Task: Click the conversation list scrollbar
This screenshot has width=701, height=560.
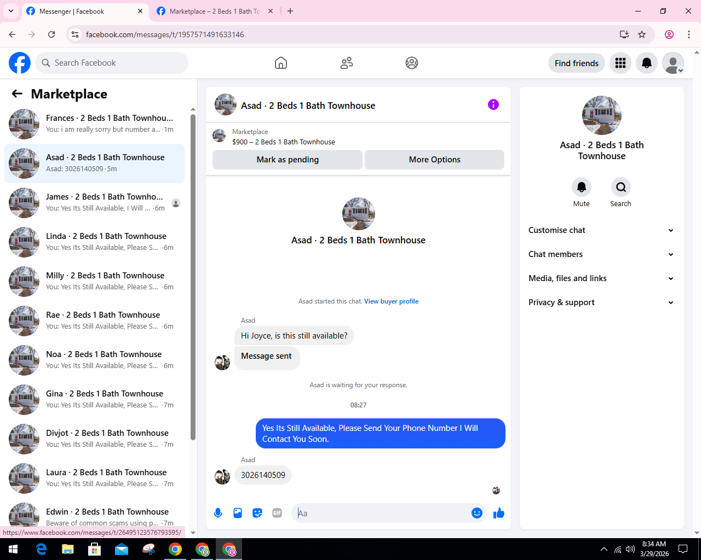Action: pos(193,276)
